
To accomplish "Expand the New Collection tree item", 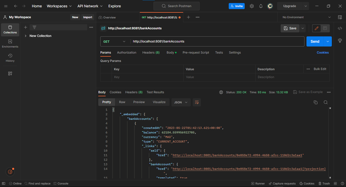I will click(x=25, y=36).
